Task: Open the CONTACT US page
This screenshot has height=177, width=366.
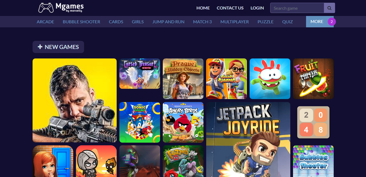Action: [230, 8]
